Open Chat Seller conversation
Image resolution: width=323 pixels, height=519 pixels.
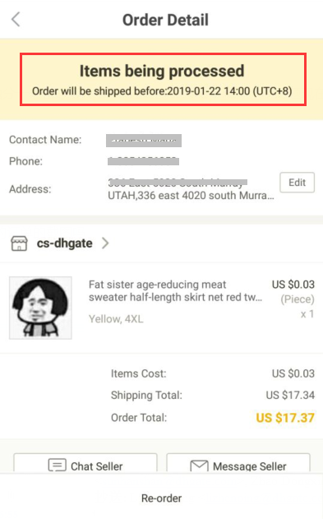tap(85, 463)
